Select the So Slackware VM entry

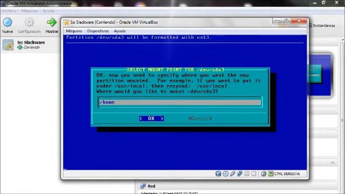point(30,45)
